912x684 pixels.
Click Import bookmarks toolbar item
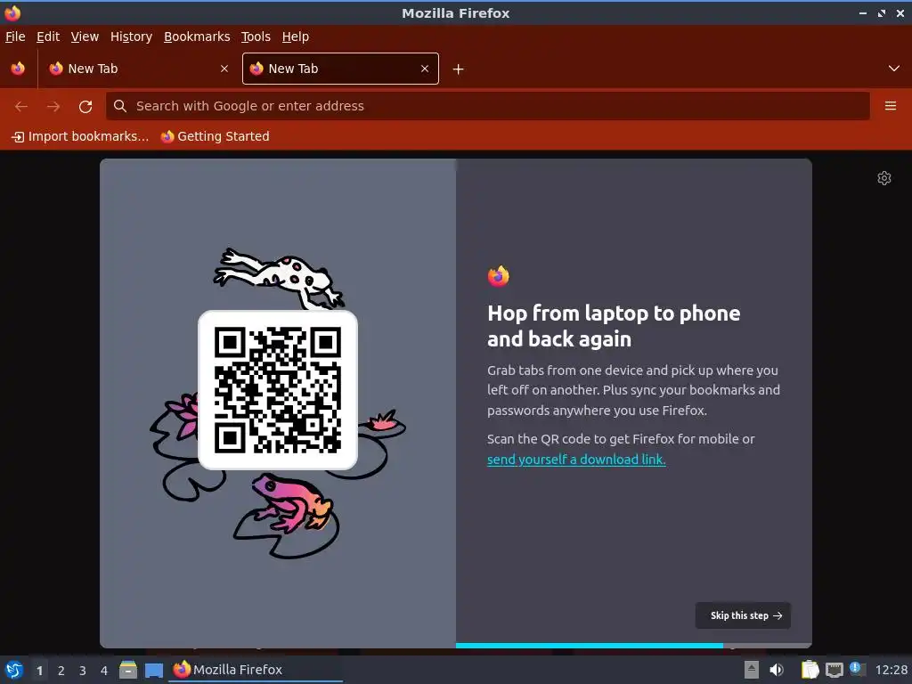click(80, 136)
